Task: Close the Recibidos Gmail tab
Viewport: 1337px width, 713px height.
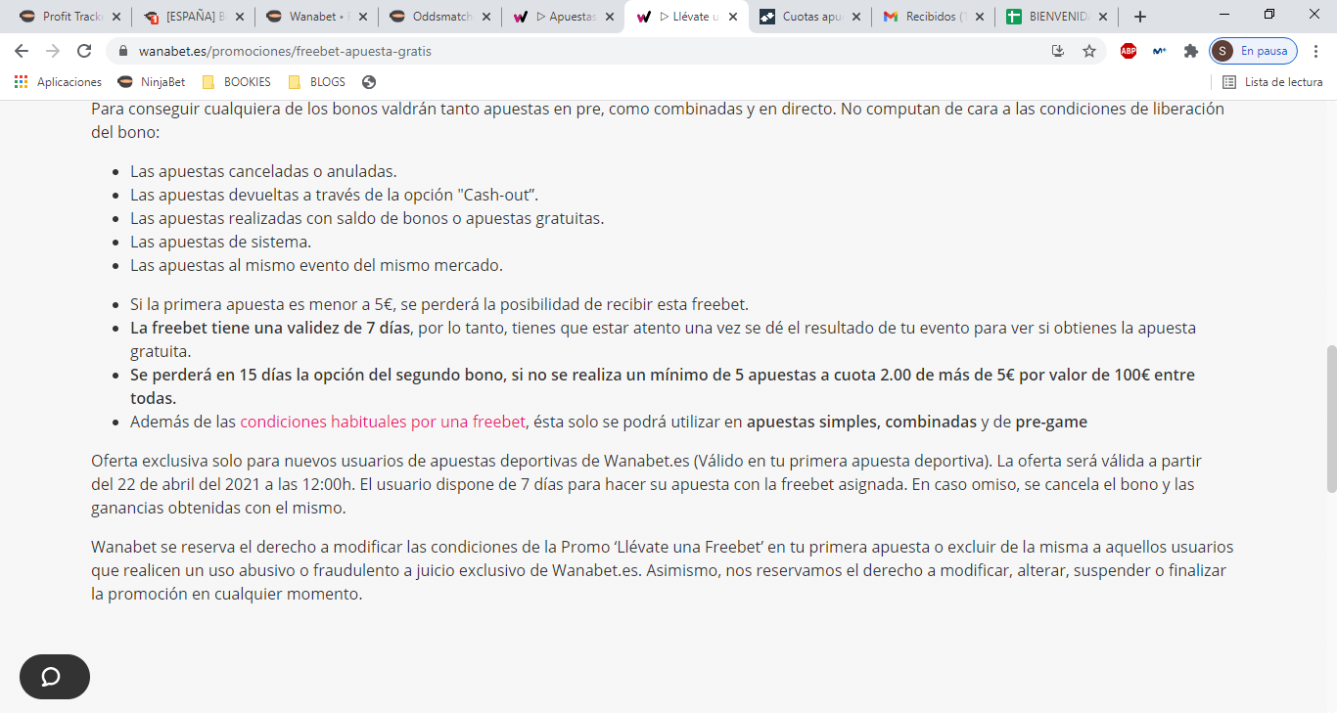Action: pyautogui.click(x=980, y=17)
